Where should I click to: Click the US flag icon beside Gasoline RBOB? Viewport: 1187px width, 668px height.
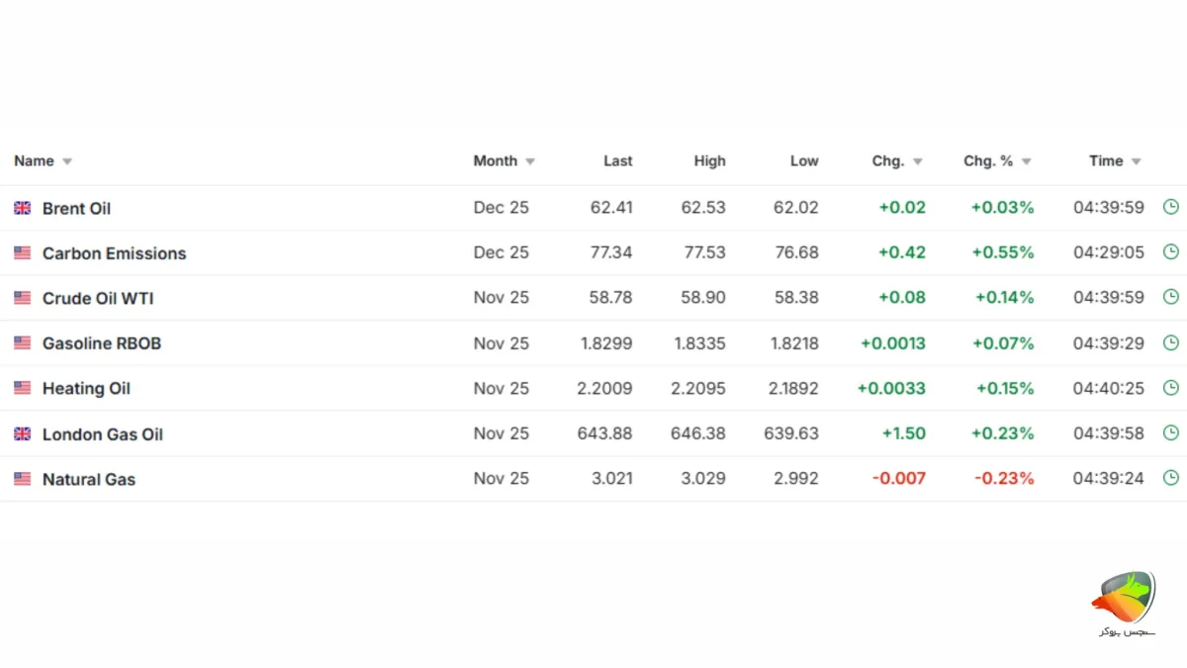tap(22, 343)
